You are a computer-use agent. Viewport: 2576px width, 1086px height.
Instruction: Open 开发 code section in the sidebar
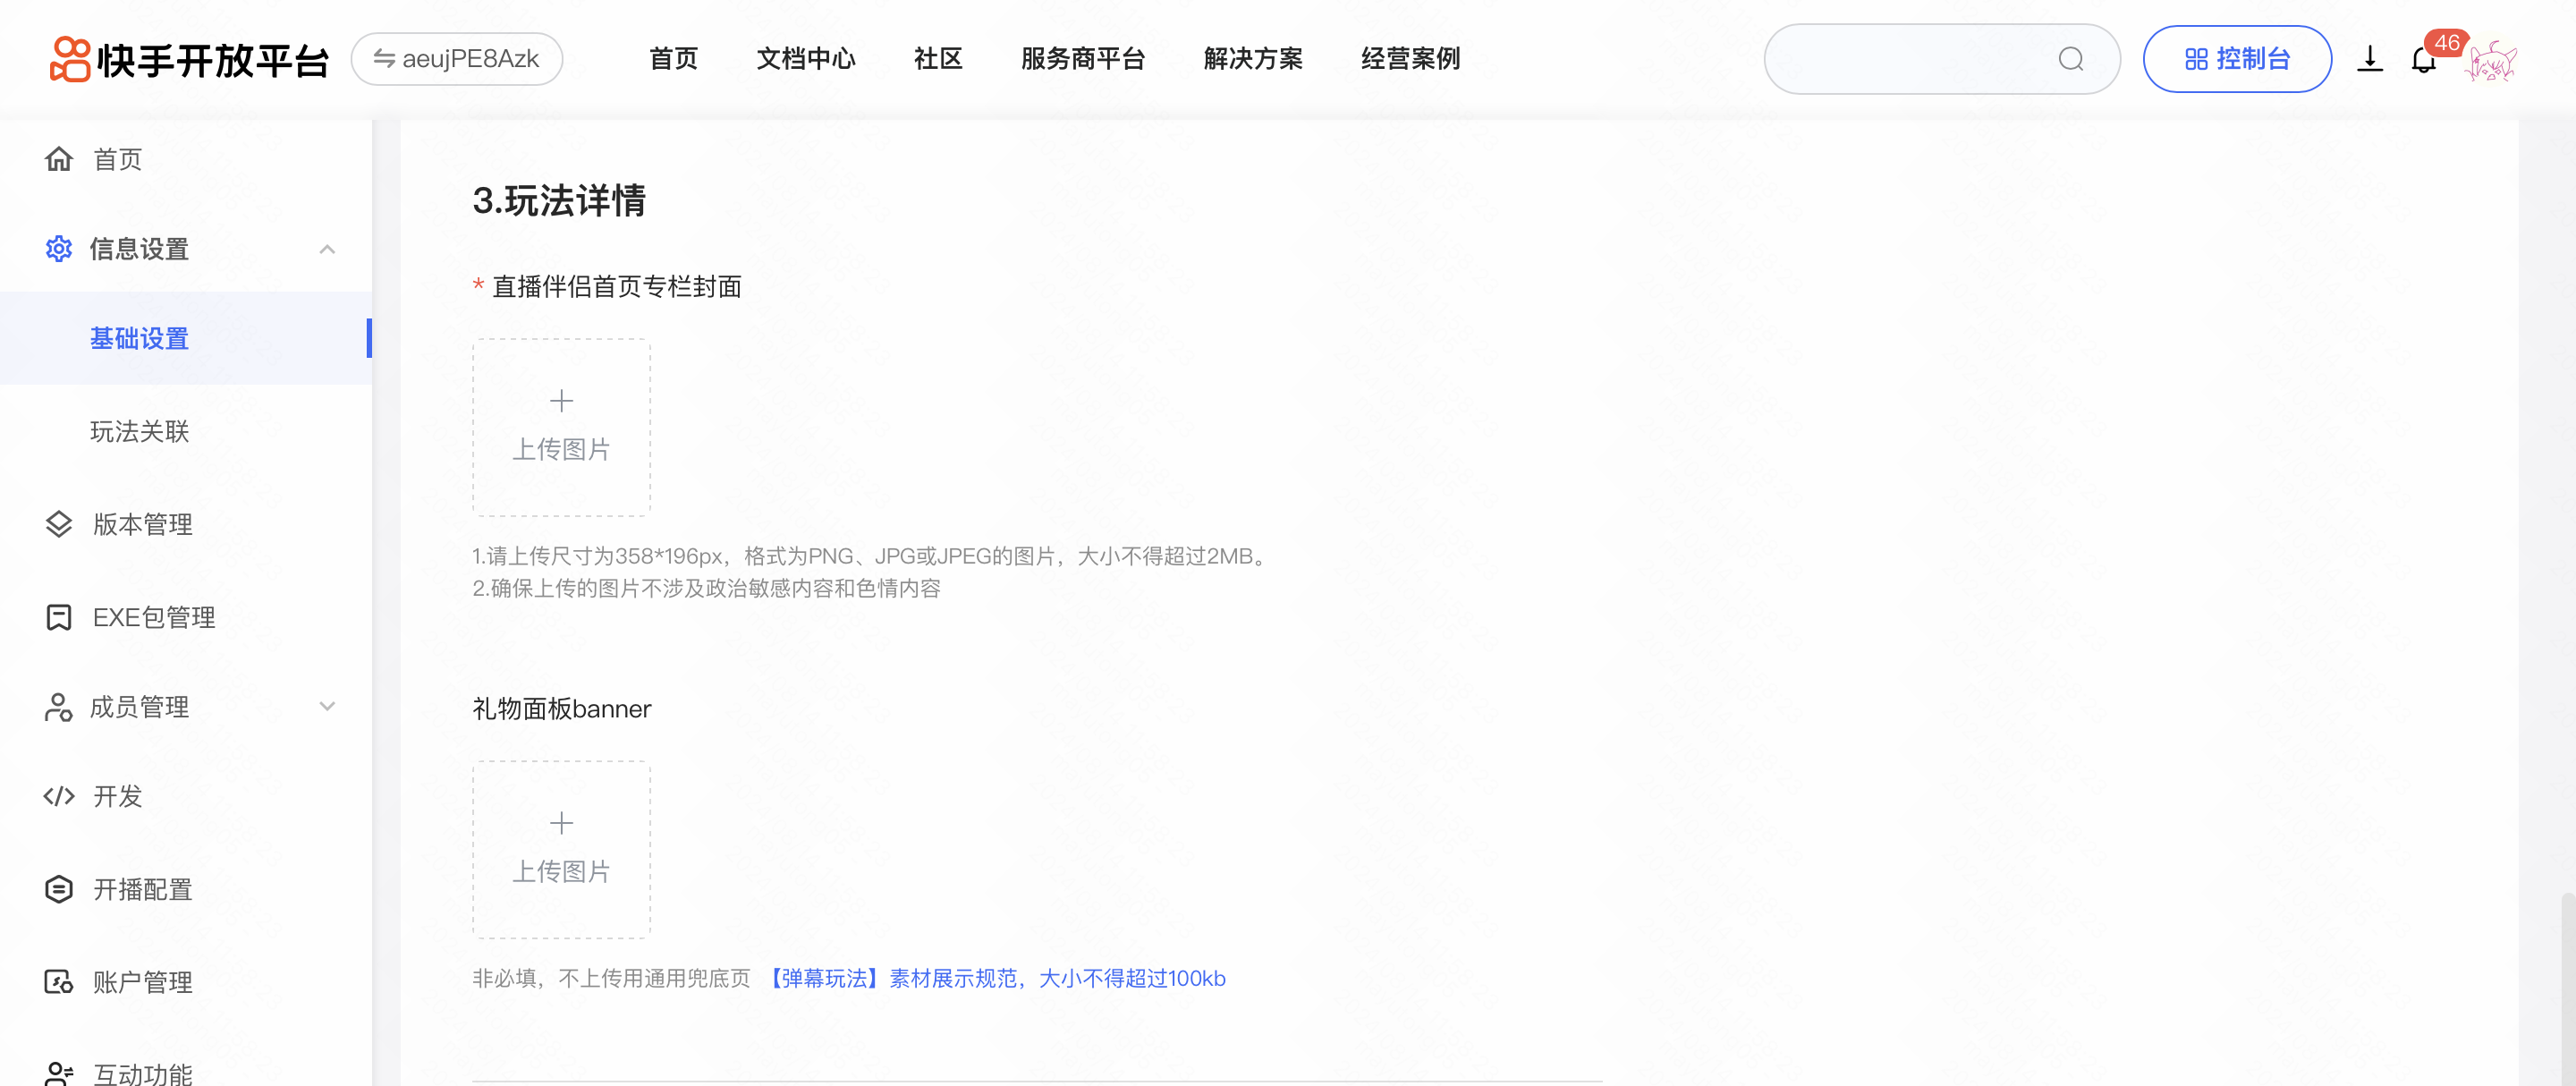tap(117, 796)
